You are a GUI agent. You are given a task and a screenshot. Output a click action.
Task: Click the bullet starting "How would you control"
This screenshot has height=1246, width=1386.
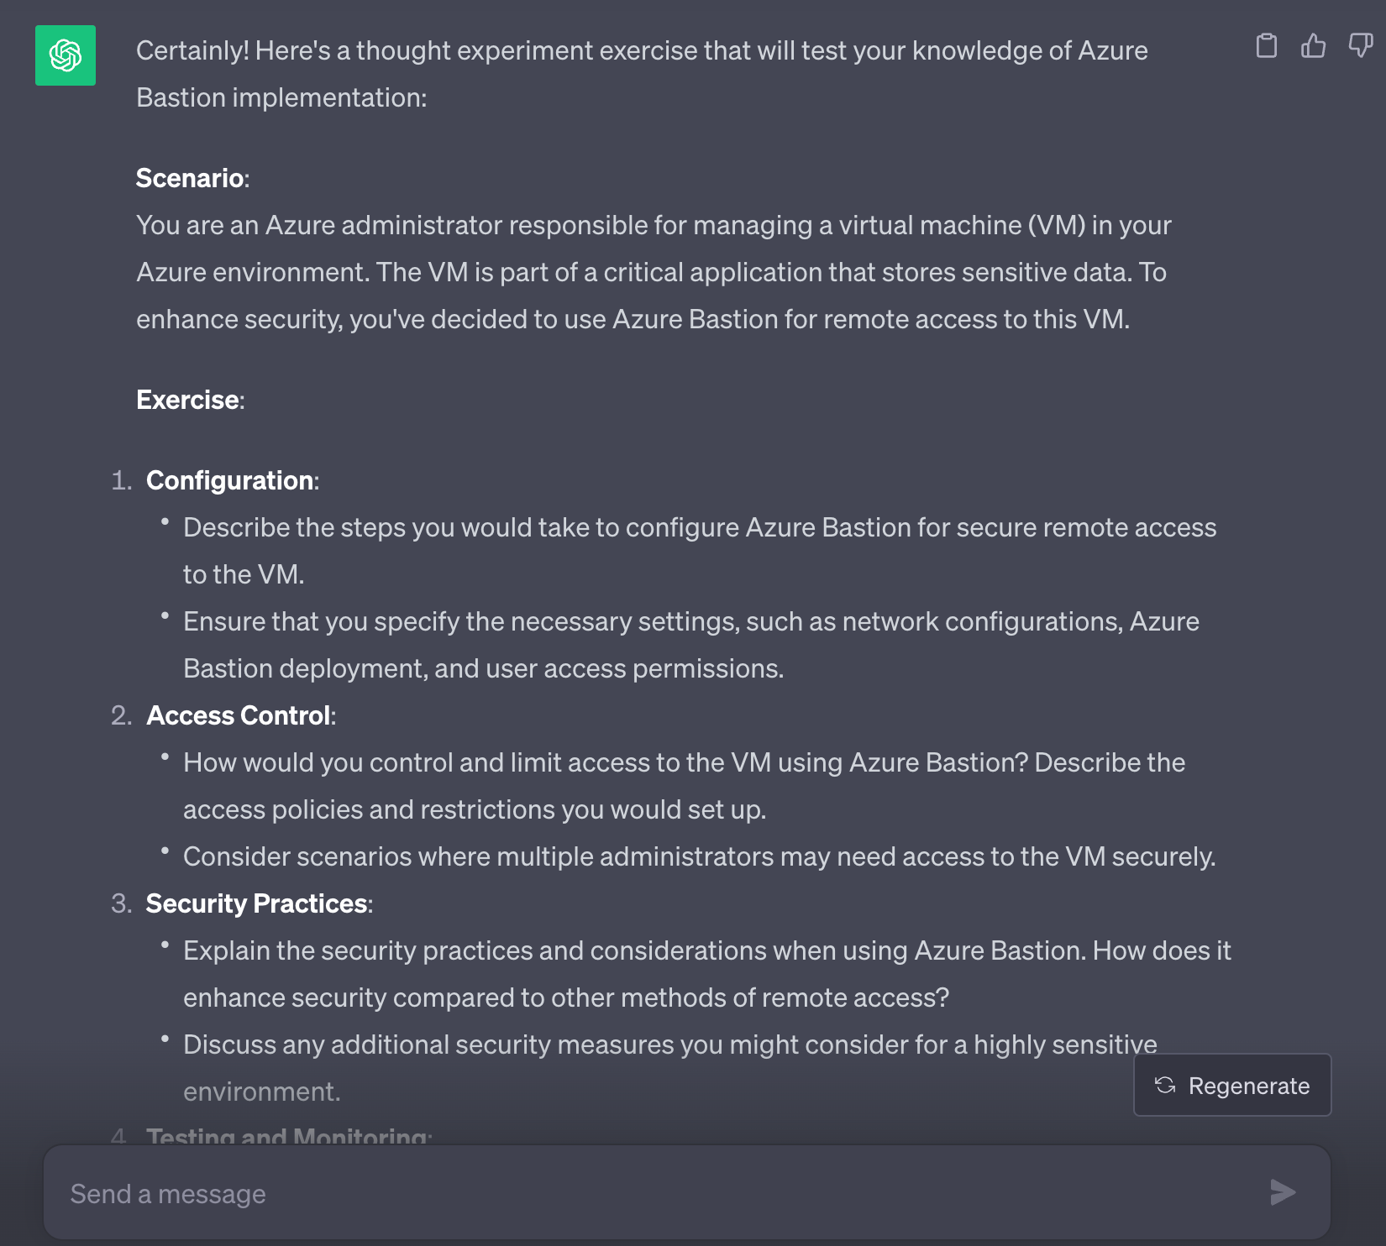[x=684, y=762]
